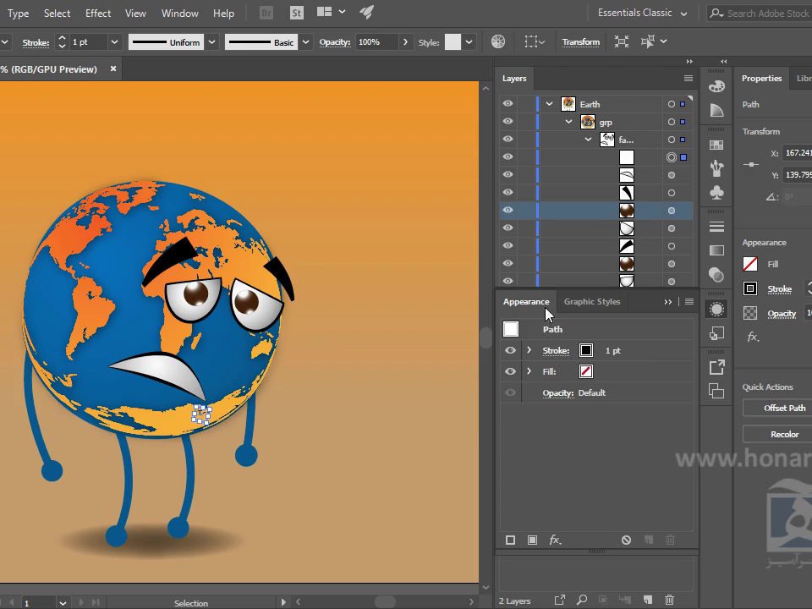The width and height of the screenshot is (812, 609).
Task: Open the Graphic Styles dock icon
Action: [x=716, y=333]
